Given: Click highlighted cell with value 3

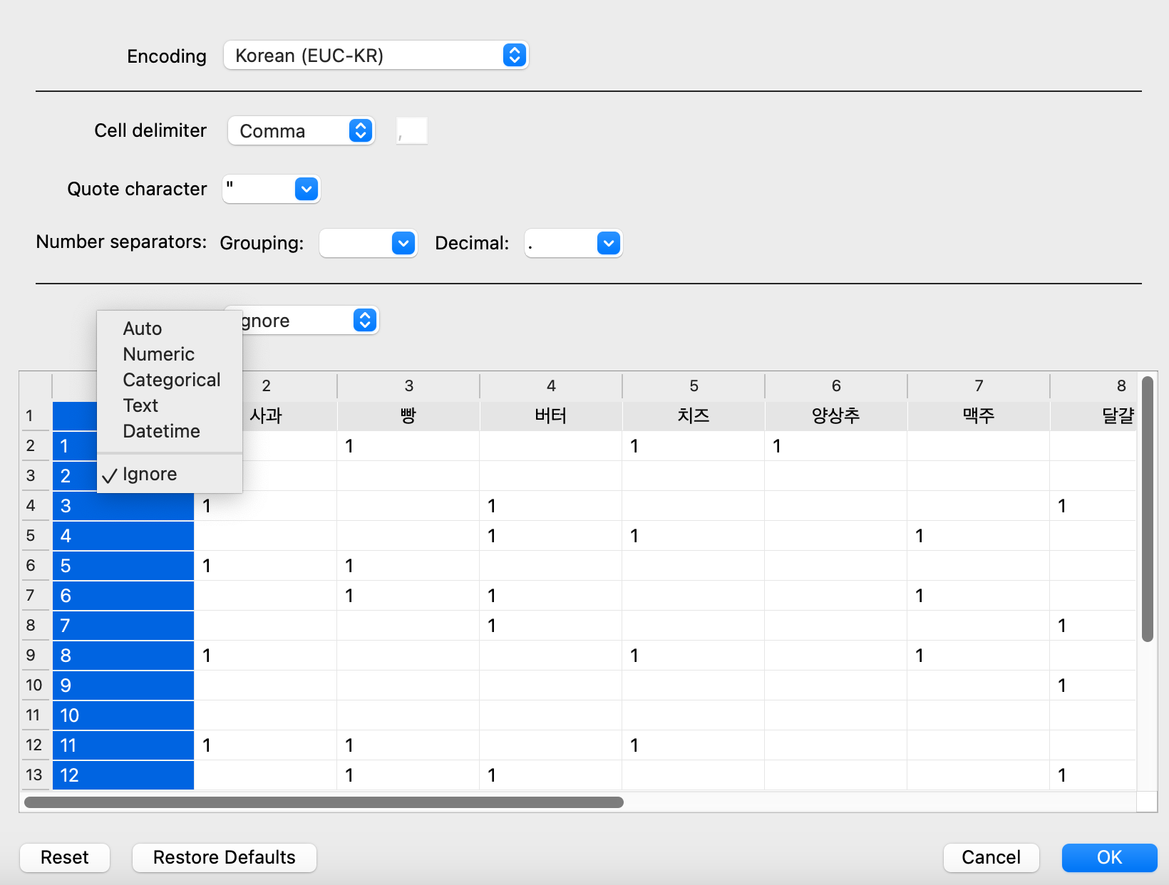Looking at the screenshot, I should point(123,505).
